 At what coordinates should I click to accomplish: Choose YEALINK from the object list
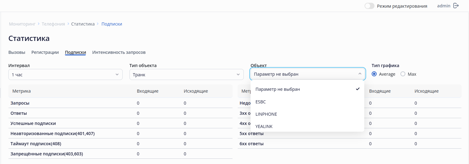pyautogui.click(x=264, y=126)
